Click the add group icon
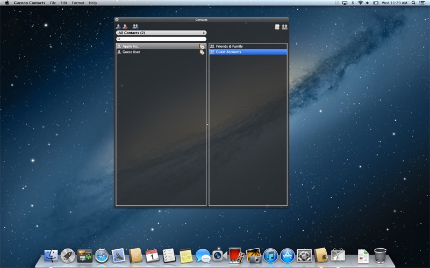Screen dimensions: 430x268 coord(135,26)
